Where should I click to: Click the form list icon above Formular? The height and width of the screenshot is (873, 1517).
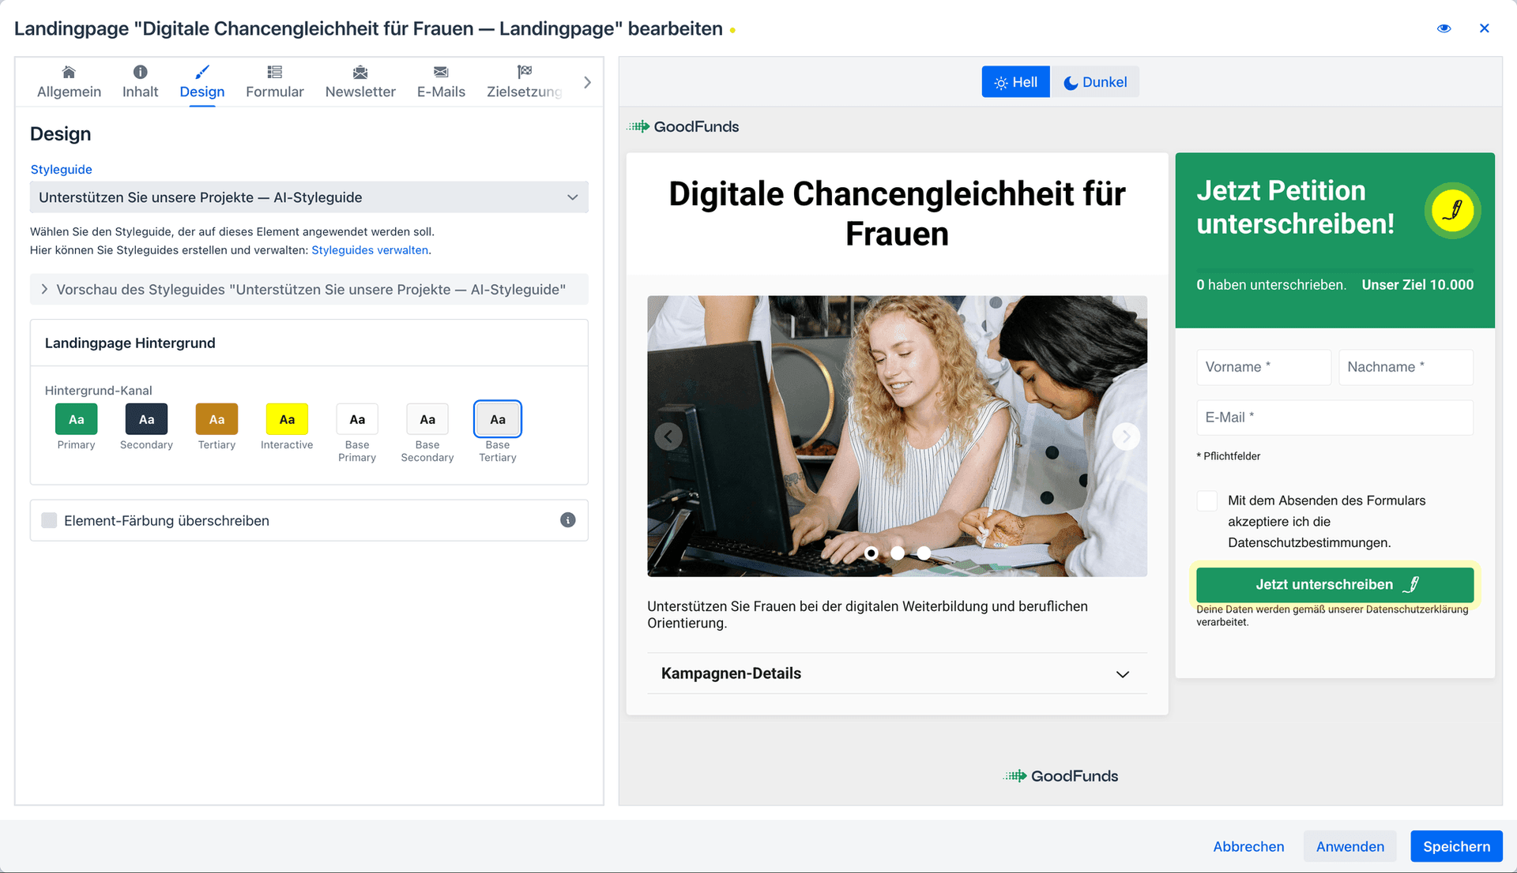point(274,72)
